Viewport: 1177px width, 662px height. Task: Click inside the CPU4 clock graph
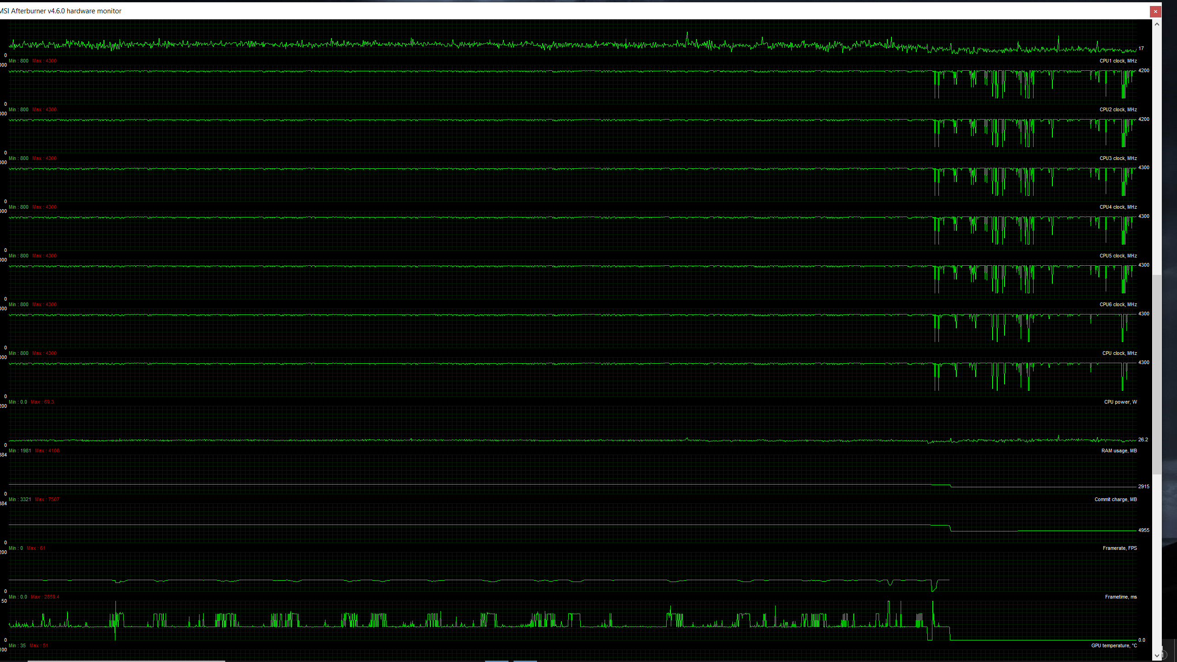click(460, 231)
